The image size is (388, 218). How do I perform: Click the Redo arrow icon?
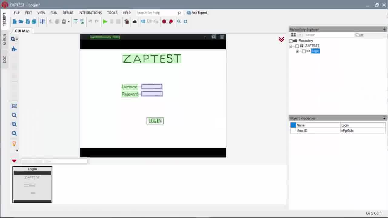[97, 22]
